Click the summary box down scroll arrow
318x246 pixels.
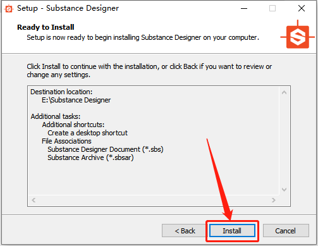click(284, 190)
